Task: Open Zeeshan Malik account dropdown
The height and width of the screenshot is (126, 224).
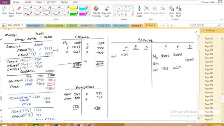Action: click(216, 2)
